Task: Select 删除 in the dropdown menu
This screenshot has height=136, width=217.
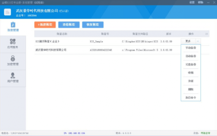Action: click(191, 89)
